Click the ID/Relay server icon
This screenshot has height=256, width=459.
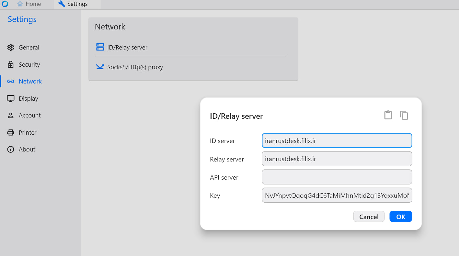[100, 47]
